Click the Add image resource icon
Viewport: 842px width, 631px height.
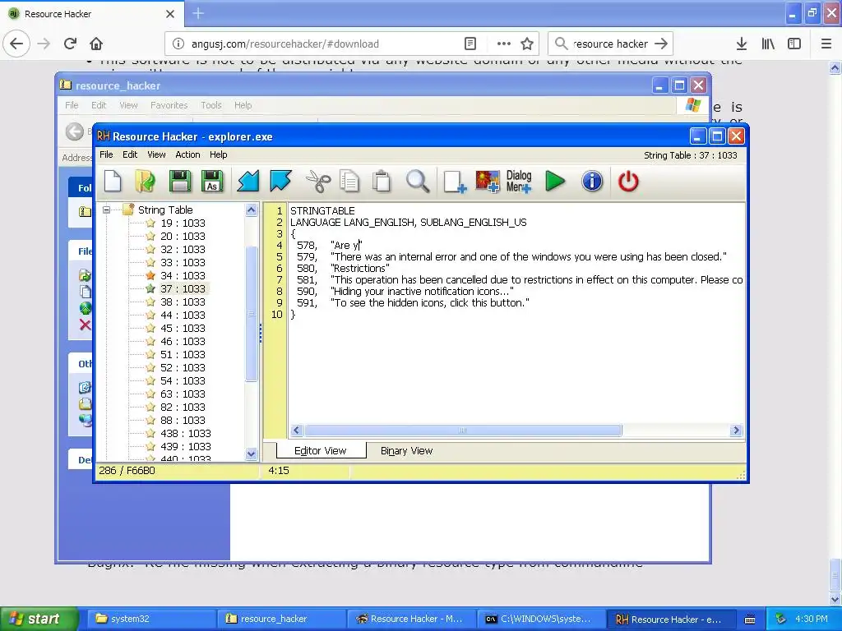pos(487,182)
